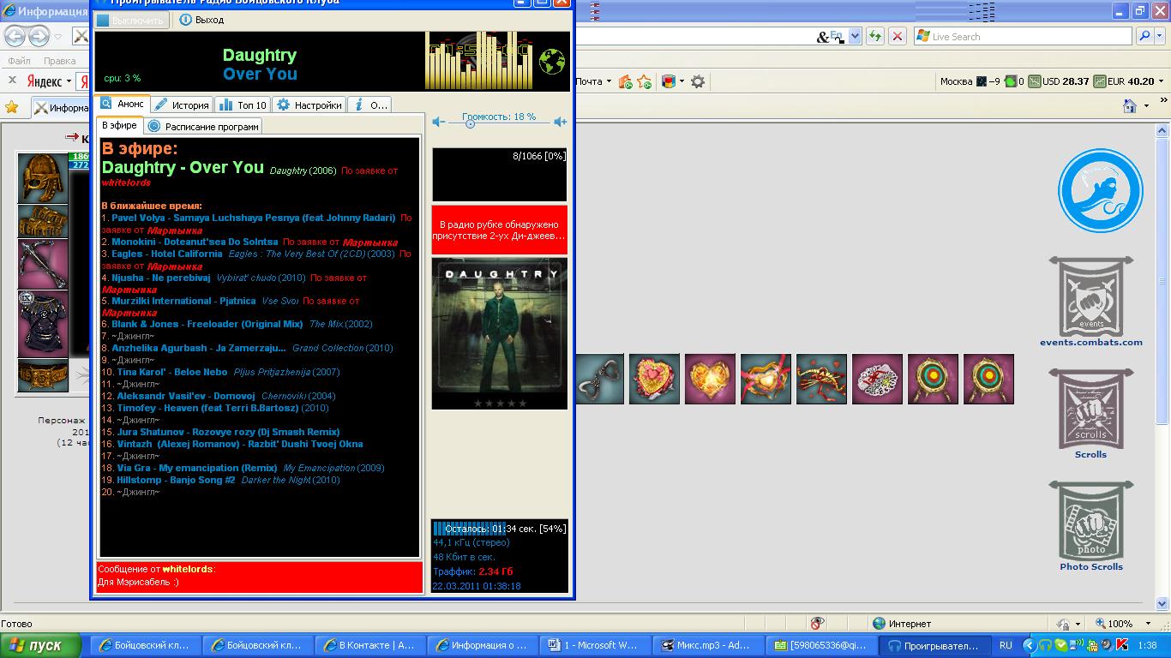Open the currency rates dropdown after EUR
The width and height of the screenshot is (1171, 658).
1162,81
